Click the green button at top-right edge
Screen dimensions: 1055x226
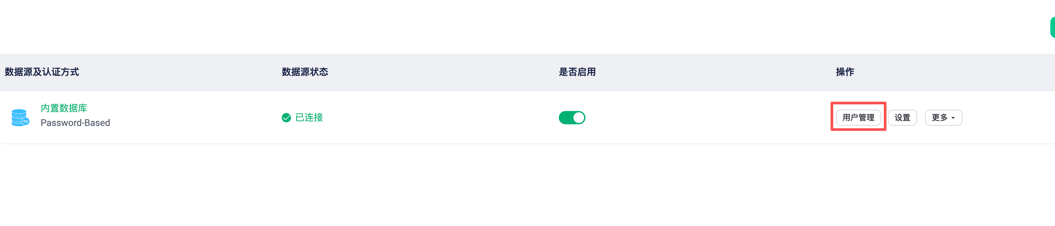click(x=1052, y=27)
